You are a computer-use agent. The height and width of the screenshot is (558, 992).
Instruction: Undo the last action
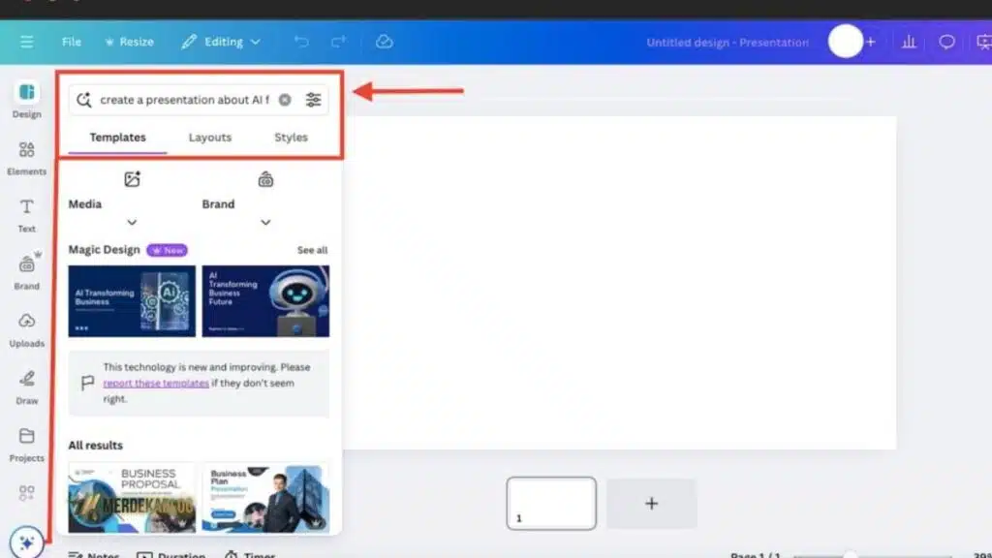point(301,42)
